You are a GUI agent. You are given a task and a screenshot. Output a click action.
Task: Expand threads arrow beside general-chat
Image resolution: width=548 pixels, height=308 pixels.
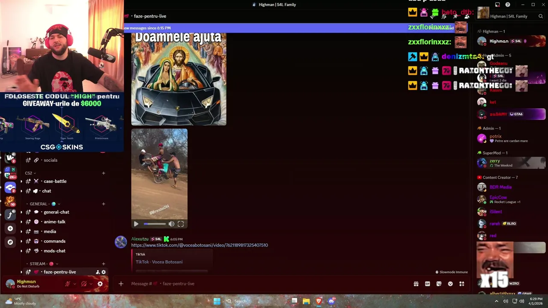(x=21, y=212)
